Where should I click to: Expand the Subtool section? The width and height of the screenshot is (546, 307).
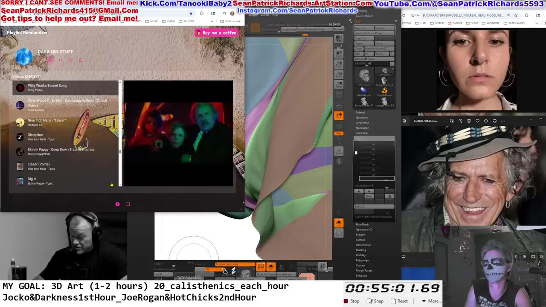360,113
